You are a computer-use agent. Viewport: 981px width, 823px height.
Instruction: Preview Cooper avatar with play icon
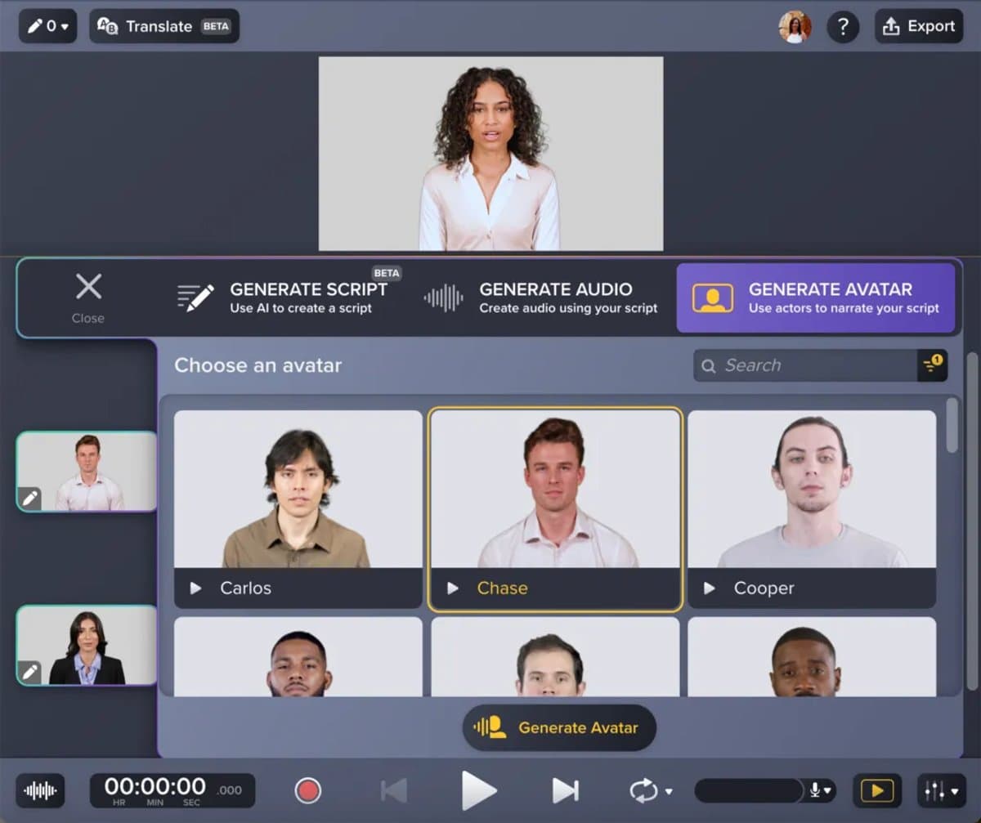pos(710,588)
